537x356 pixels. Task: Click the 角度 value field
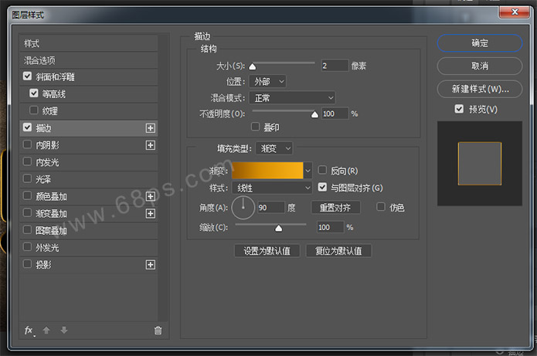tap(271, 208)
